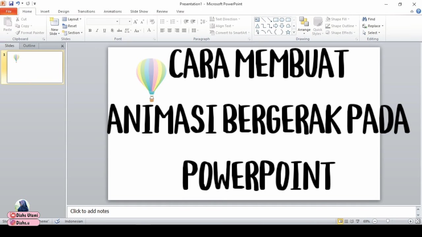
Task: Click Increase List Level icon
Action: pyautogui.click(x=193, y=22)
